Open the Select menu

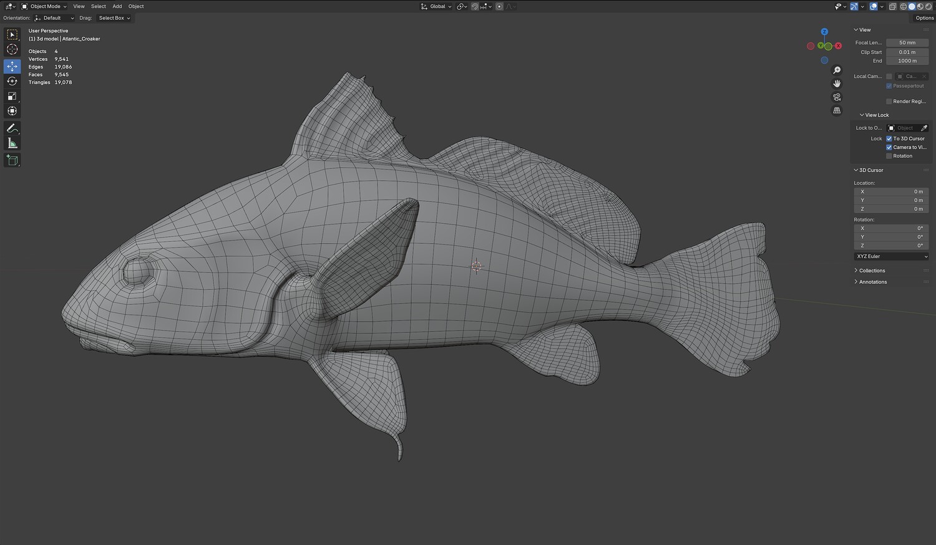click(99, 6)
